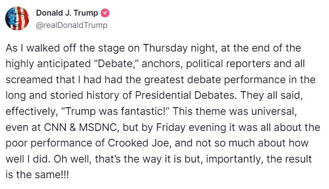
Task: Open the Donald J. Trump display name
Action: (x=67, y=13)
